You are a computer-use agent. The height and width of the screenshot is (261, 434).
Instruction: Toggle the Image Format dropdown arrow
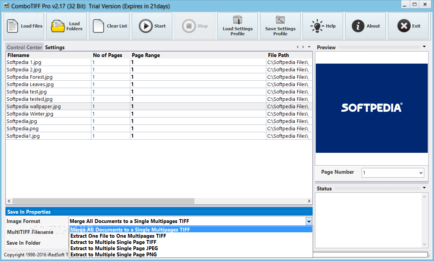pyautogui.click(x=309, y=221)
